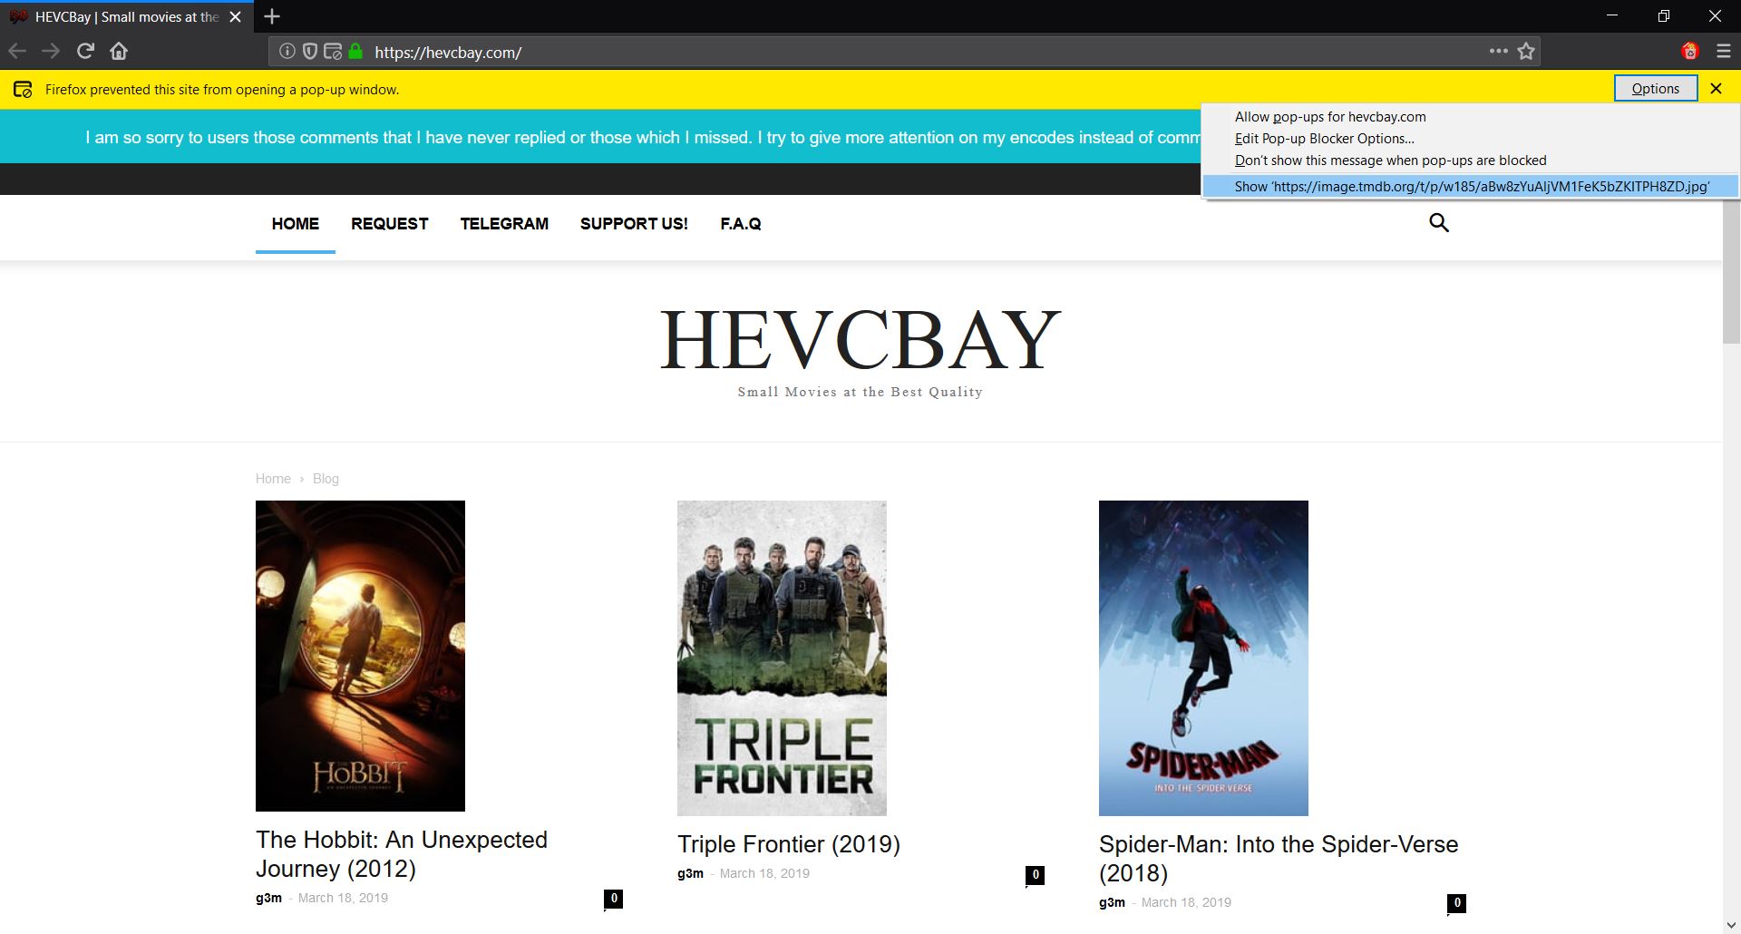Open Triple Frontier (2019) title link
Viewport: 1741px width, 934px height.
coord(789,844)
